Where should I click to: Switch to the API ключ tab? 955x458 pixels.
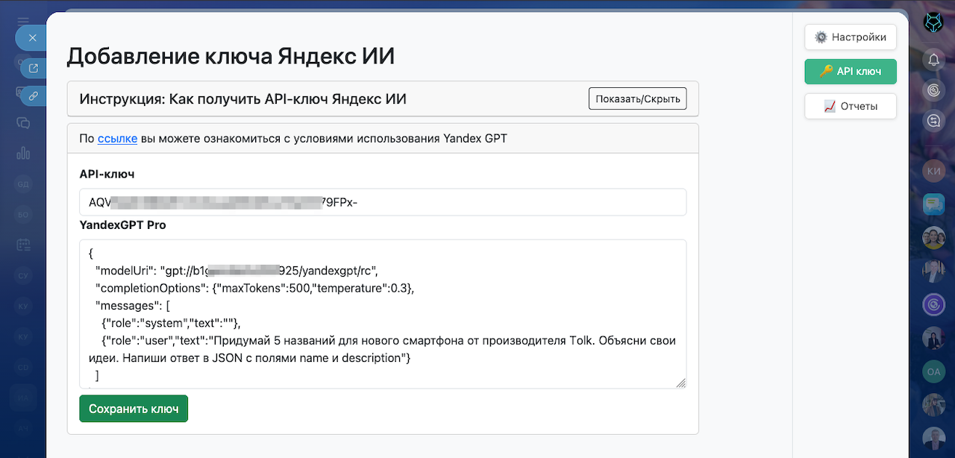click(850, 72)
